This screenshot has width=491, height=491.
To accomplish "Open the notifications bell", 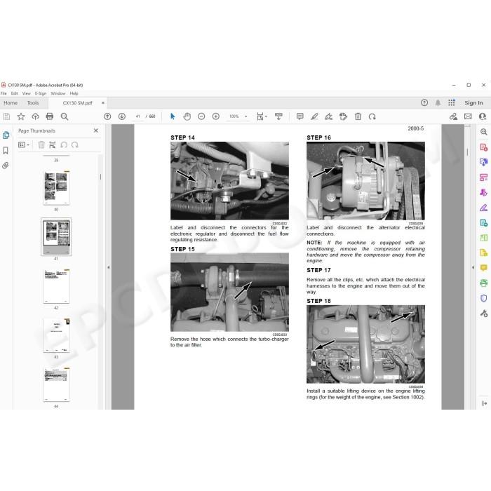I will [x=438, y=102].
